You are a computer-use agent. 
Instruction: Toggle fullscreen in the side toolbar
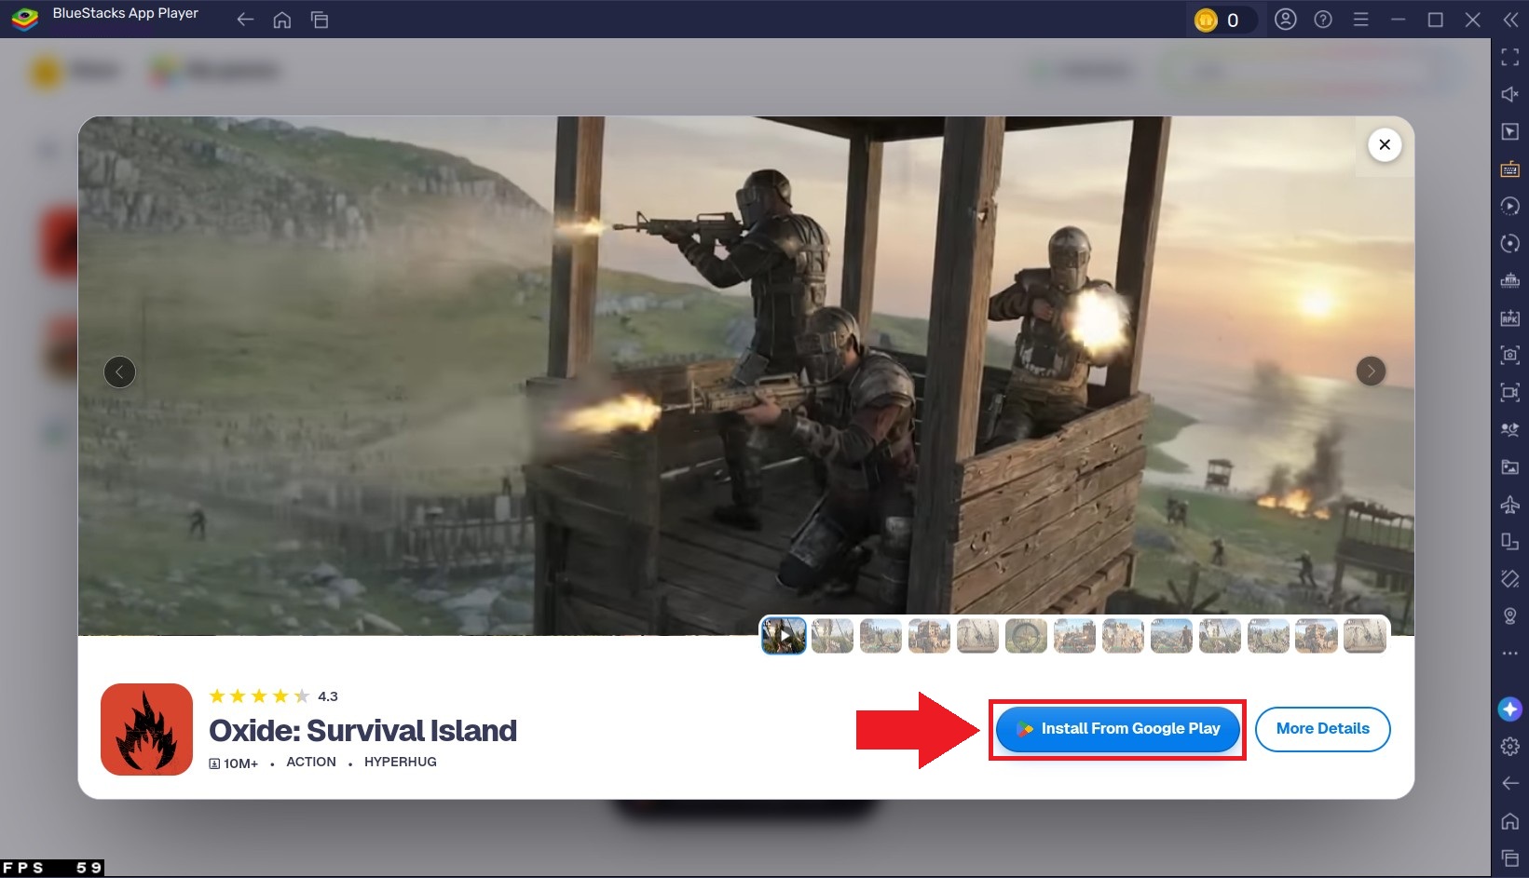(x=1510, y=58)
